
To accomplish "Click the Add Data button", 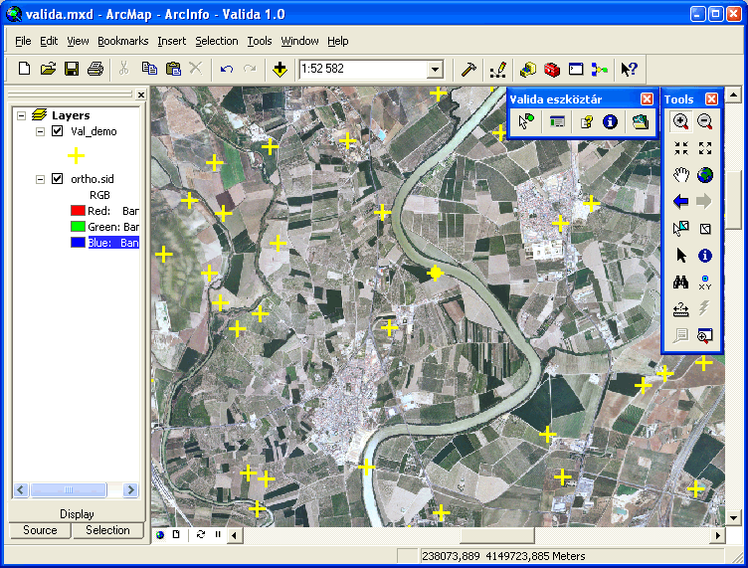I will pyautogui.click(x=280, y=70).
